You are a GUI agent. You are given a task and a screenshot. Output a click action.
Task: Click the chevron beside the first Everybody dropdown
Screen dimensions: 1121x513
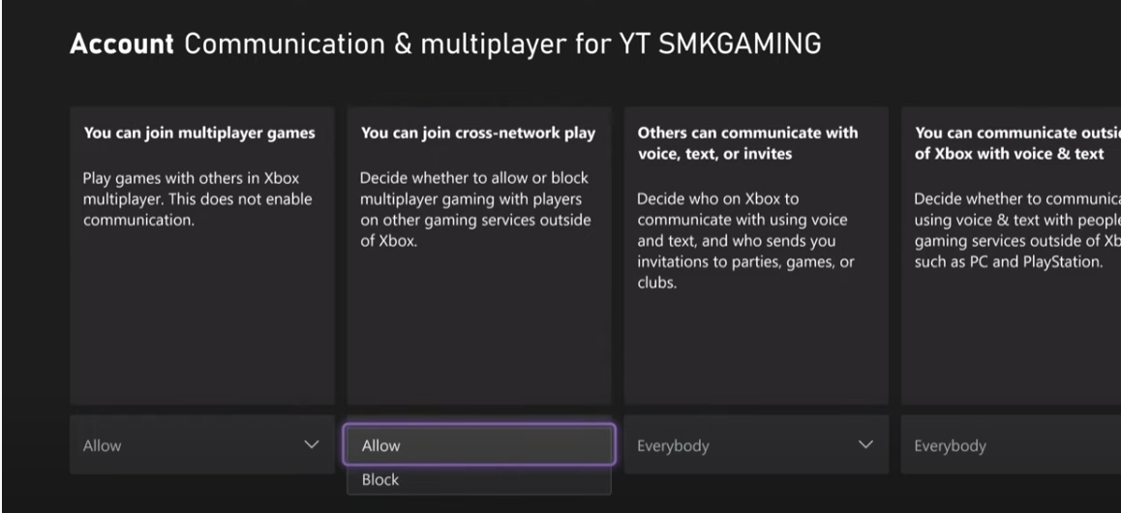[865, 445]
